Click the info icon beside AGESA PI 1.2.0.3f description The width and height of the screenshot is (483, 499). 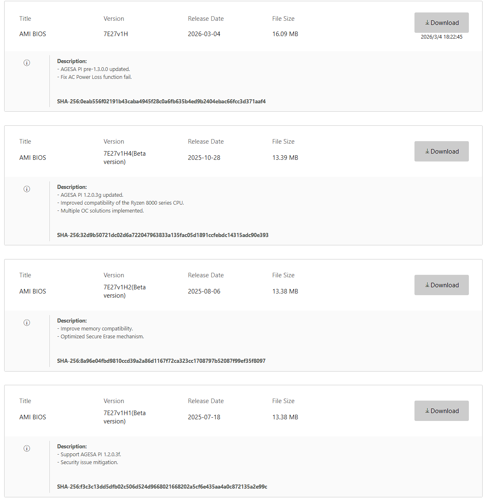pos(27,448)
